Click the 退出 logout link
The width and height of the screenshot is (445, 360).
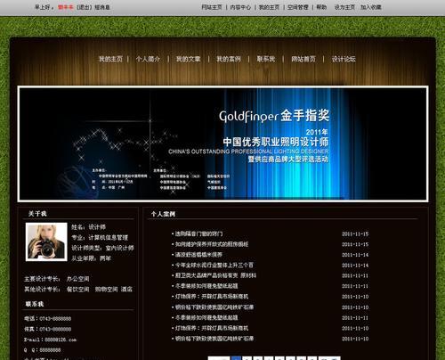click(x=85, y=7)
